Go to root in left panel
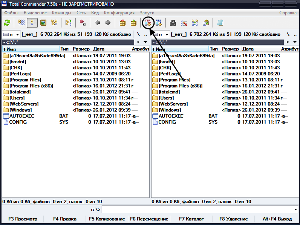Screen dimensions: 300x225 (x=138, y=34)
